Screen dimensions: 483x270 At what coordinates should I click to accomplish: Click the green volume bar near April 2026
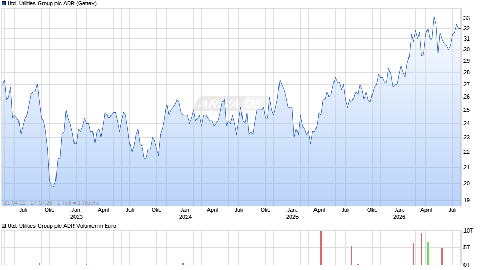[x=428, y=254]
